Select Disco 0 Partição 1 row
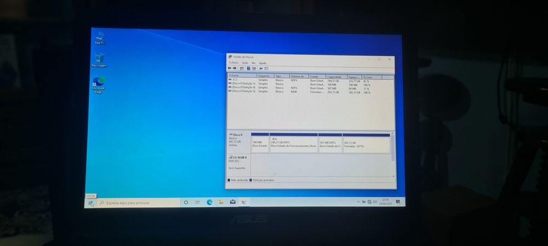The height and width of the screenshot is (246, 548). click(310, 84)
